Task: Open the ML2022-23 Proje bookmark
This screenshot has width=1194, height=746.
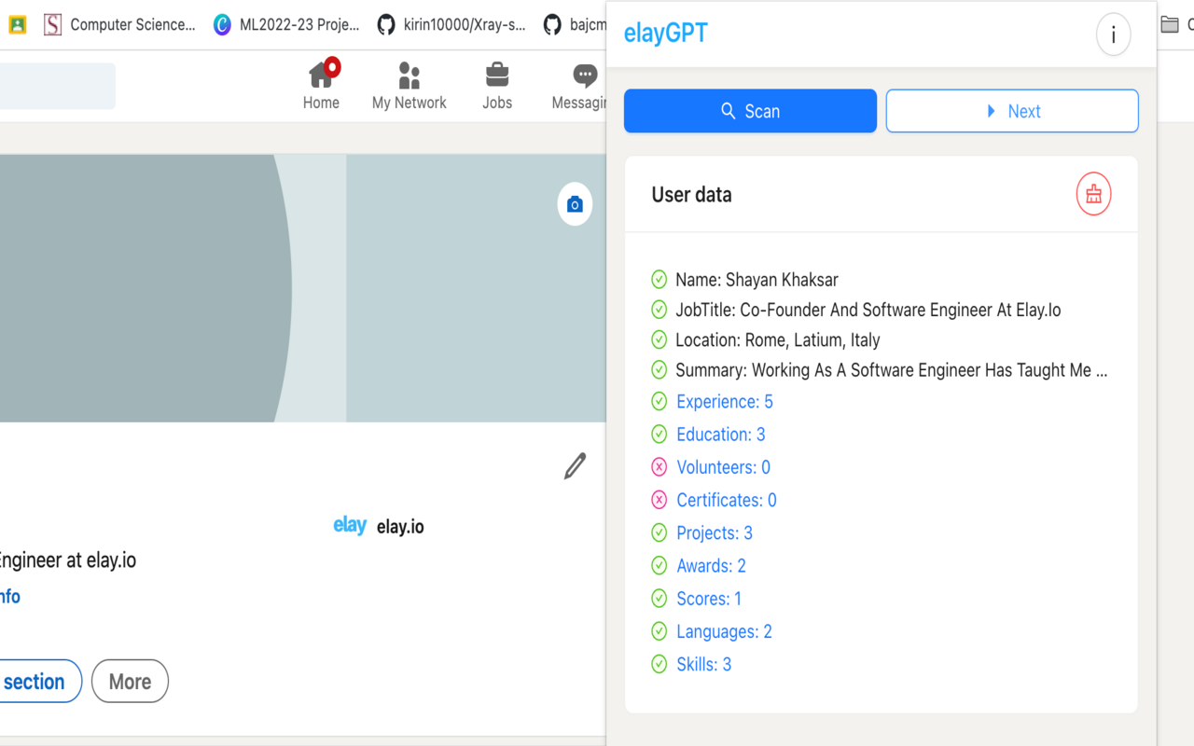Action: click(x=286, y=25)
